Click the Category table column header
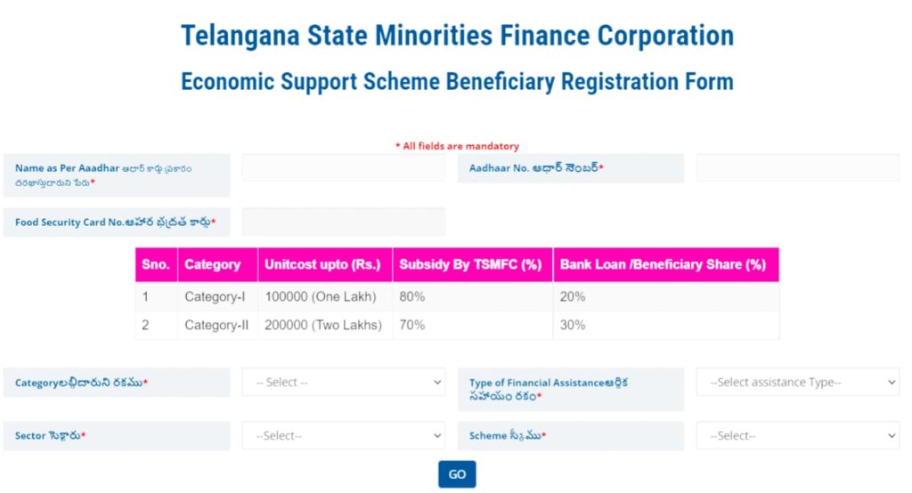This screenshot has width=912, height=493. pos(213,264)
